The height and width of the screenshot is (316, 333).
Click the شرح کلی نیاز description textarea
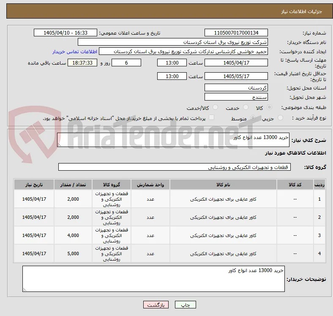pos(173,140)
